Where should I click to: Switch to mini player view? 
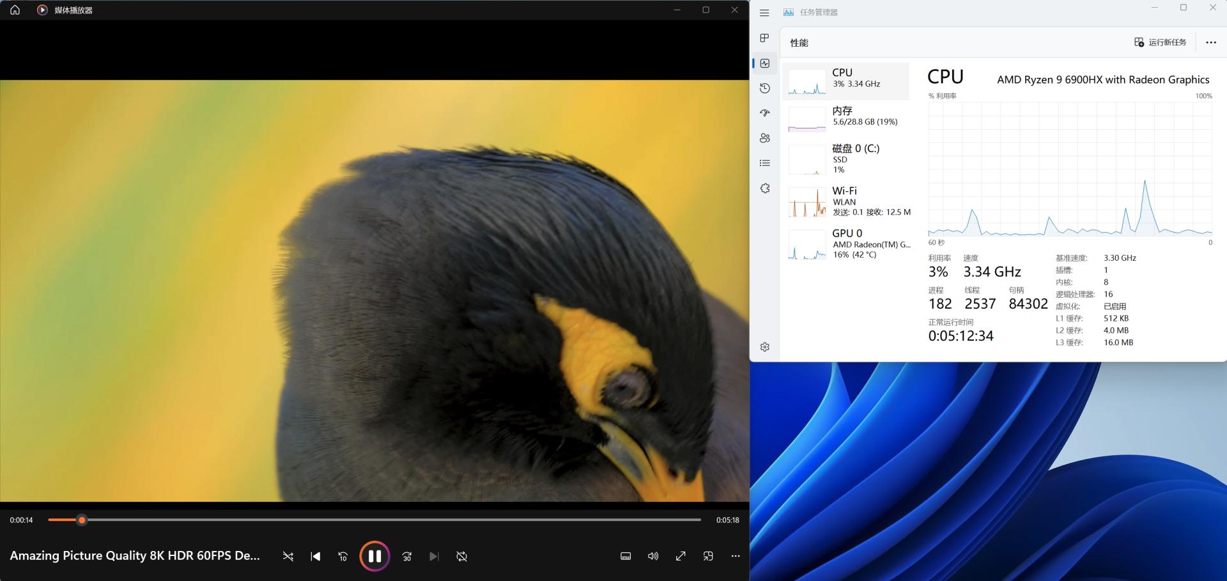click(708, 556)
